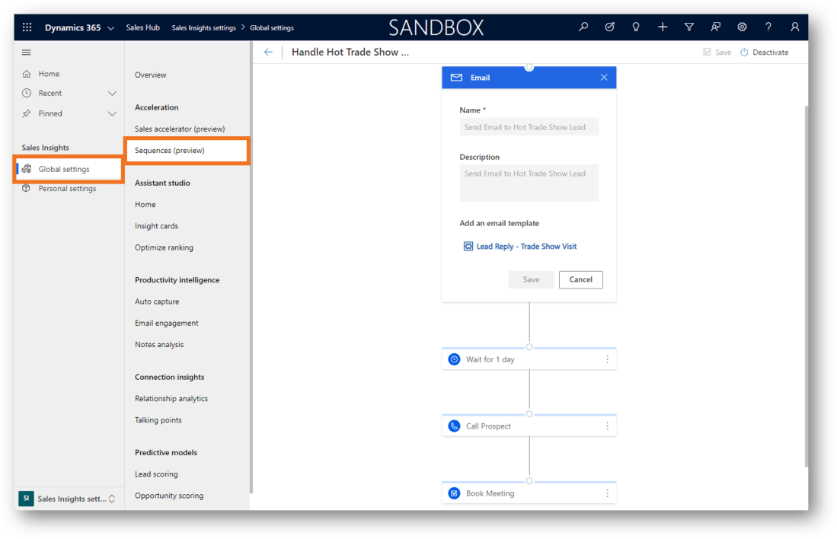Open the app launcher waffle icon

click(x=27, y=27)
